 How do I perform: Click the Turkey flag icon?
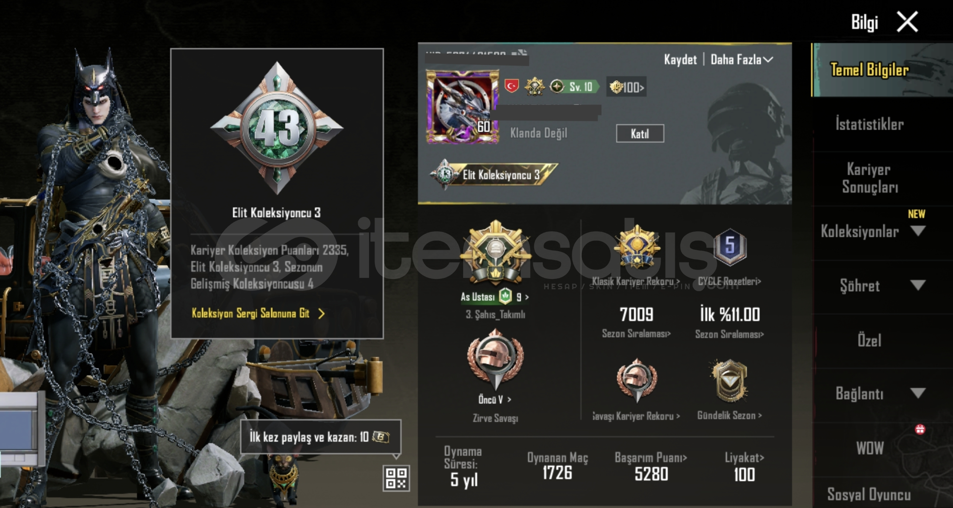click(512, 86)
